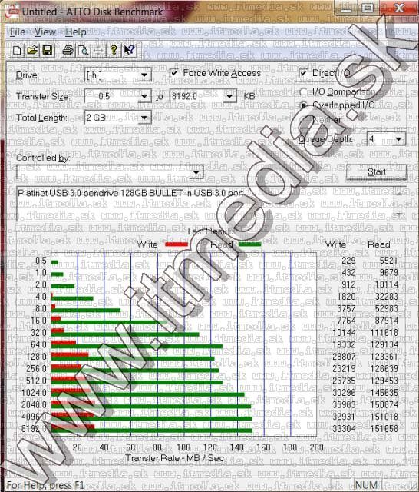The image size is (419, 492).
Task: Click the description box scroll up arrow
Action: point(399,194)
